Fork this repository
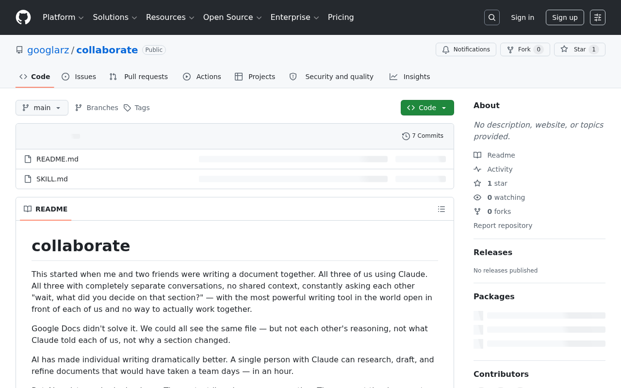The width and height of the screenshot is (621, 388). pos(525,49)
